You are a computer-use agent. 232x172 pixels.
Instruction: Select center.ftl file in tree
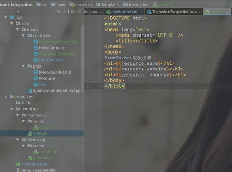point(47,127)
